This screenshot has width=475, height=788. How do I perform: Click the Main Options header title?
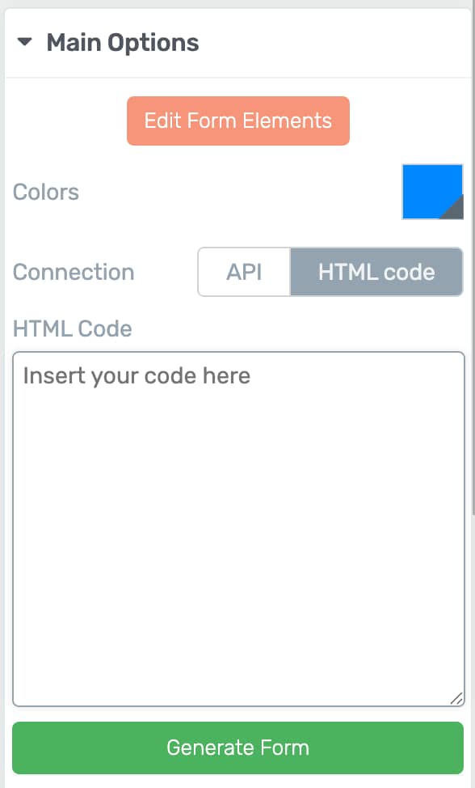click(123, 43)
